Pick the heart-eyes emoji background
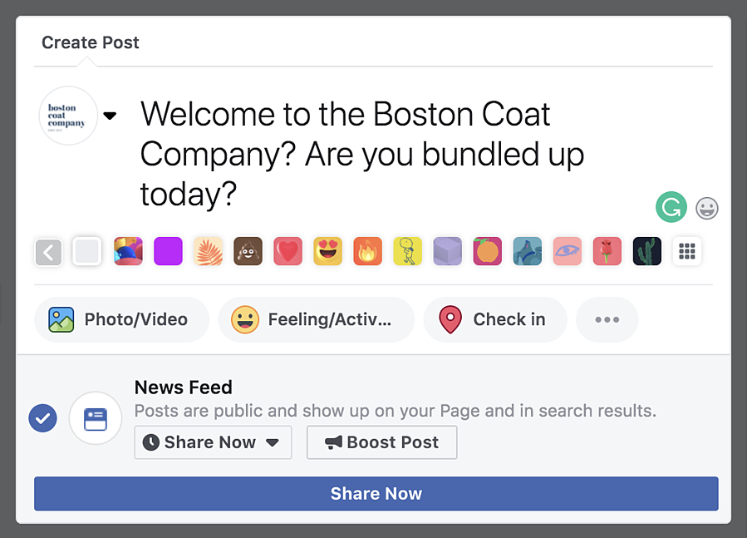The height and width of the screenshot is (538, 747). click(327, 251)
